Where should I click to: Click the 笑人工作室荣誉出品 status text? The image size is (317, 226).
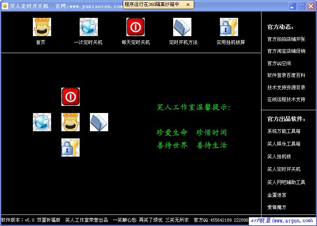[86, 220]
